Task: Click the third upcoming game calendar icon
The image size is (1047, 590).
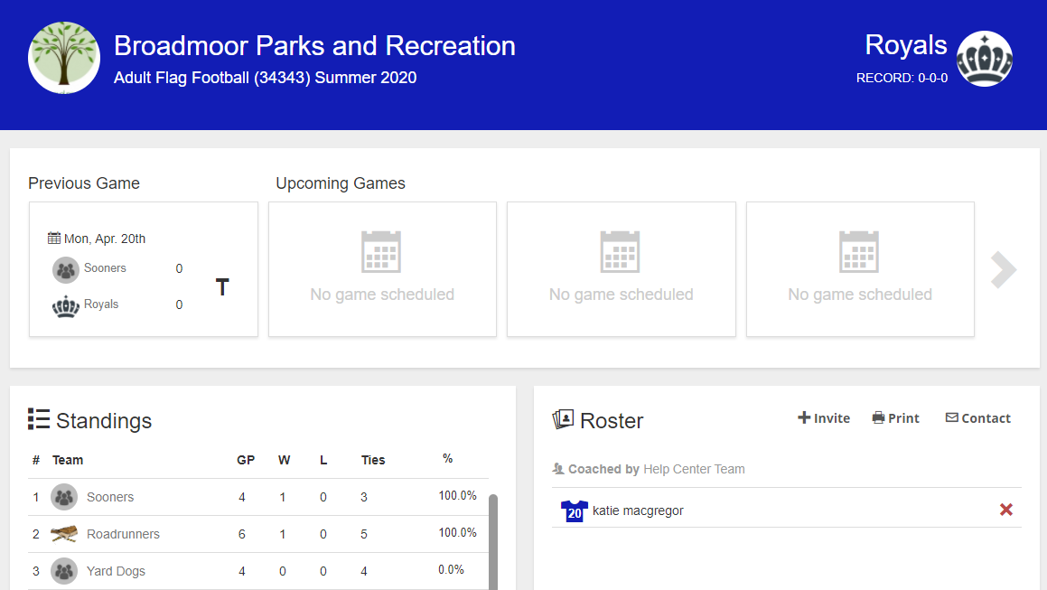Action: (859, 252)
